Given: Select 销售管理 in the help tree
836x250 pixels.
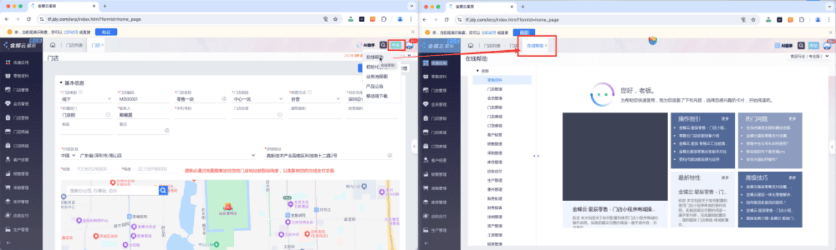Looking at the screenshot, I should (494, 144).
